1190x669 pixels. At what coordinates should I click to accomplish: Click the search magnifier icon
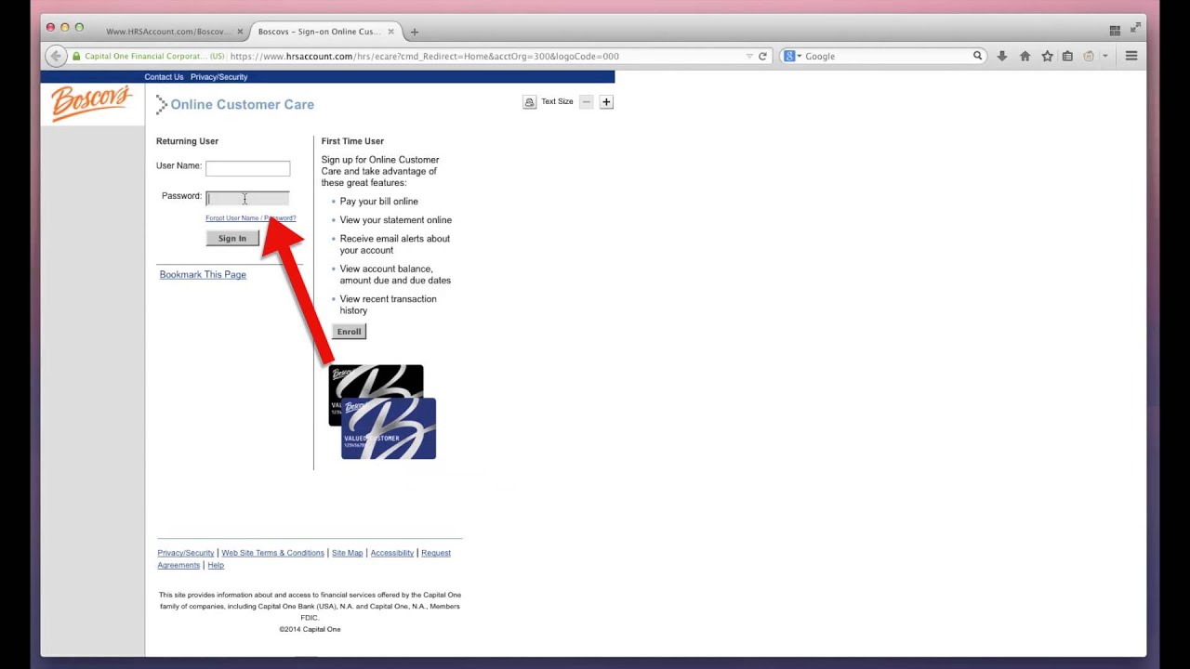pyautogui.click(x=977, y=56)
